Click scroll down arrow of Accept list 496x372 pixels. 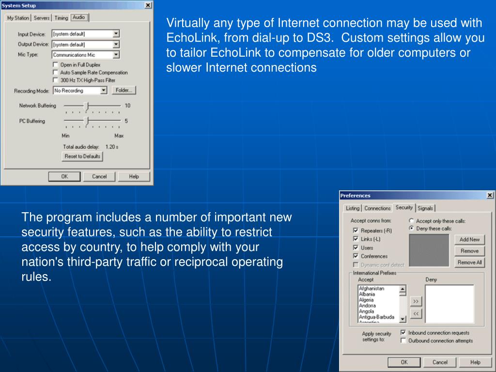point(403,319)
